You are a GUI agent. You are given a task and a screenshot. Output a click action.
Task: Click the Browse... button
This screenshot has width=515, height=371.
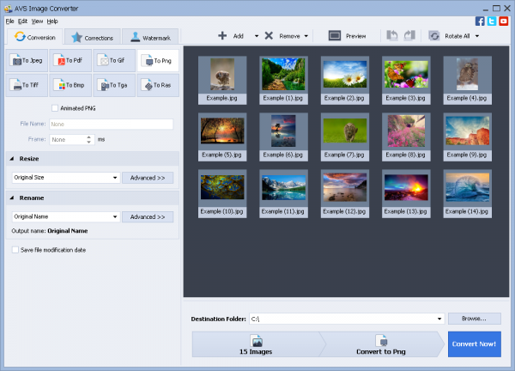[x=474, y=319]
